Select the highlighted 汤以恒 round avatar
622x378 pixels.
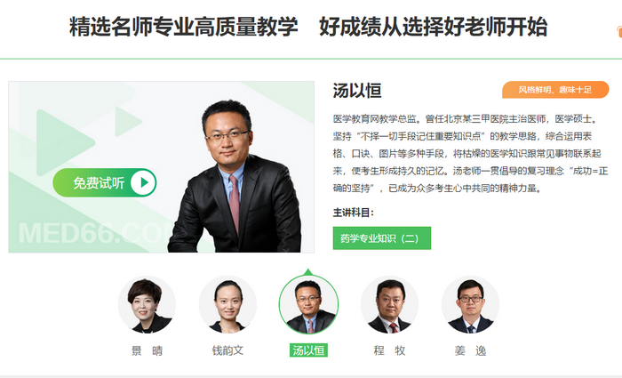[x=308, y=305]
